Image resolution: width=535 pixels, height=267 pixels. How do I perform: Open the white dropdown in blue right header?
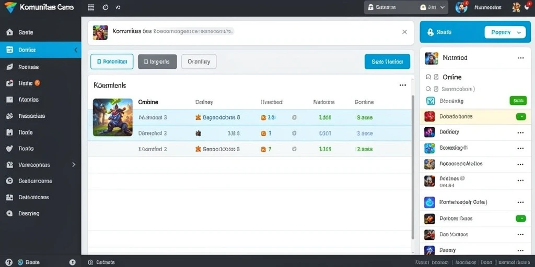[x=505, y=32]
